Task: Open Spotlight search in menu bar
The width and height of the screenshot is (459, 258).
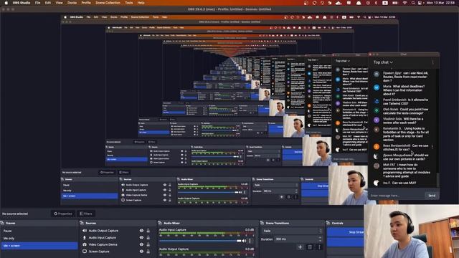Action: (x=413, y=3)
